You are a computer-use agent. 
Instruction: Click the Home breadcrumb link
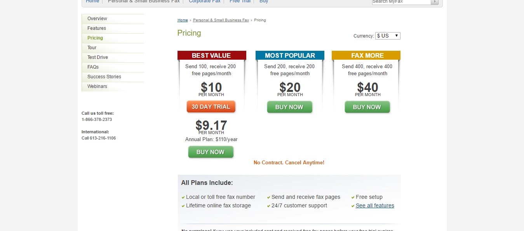pyautogui.click(x=183, y=20)
